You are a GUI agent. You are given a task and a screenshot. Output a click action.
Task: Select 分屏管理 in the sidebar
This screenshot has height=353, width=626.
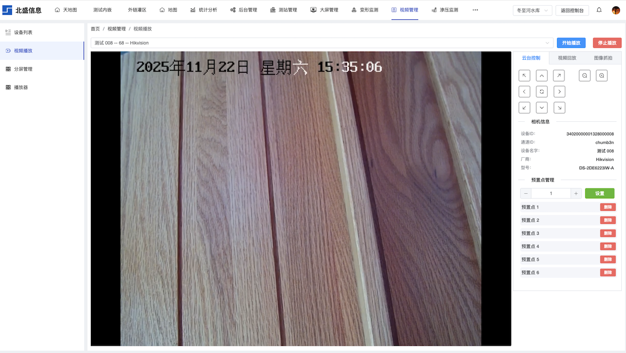pos(23,69)
